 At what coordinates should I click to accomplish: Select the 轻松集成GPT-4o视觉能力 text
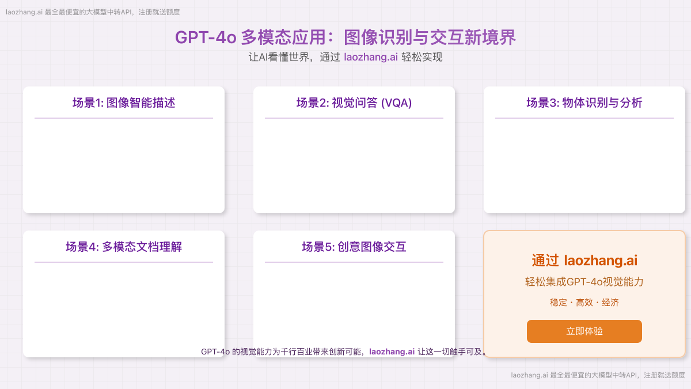pos(584,282)
